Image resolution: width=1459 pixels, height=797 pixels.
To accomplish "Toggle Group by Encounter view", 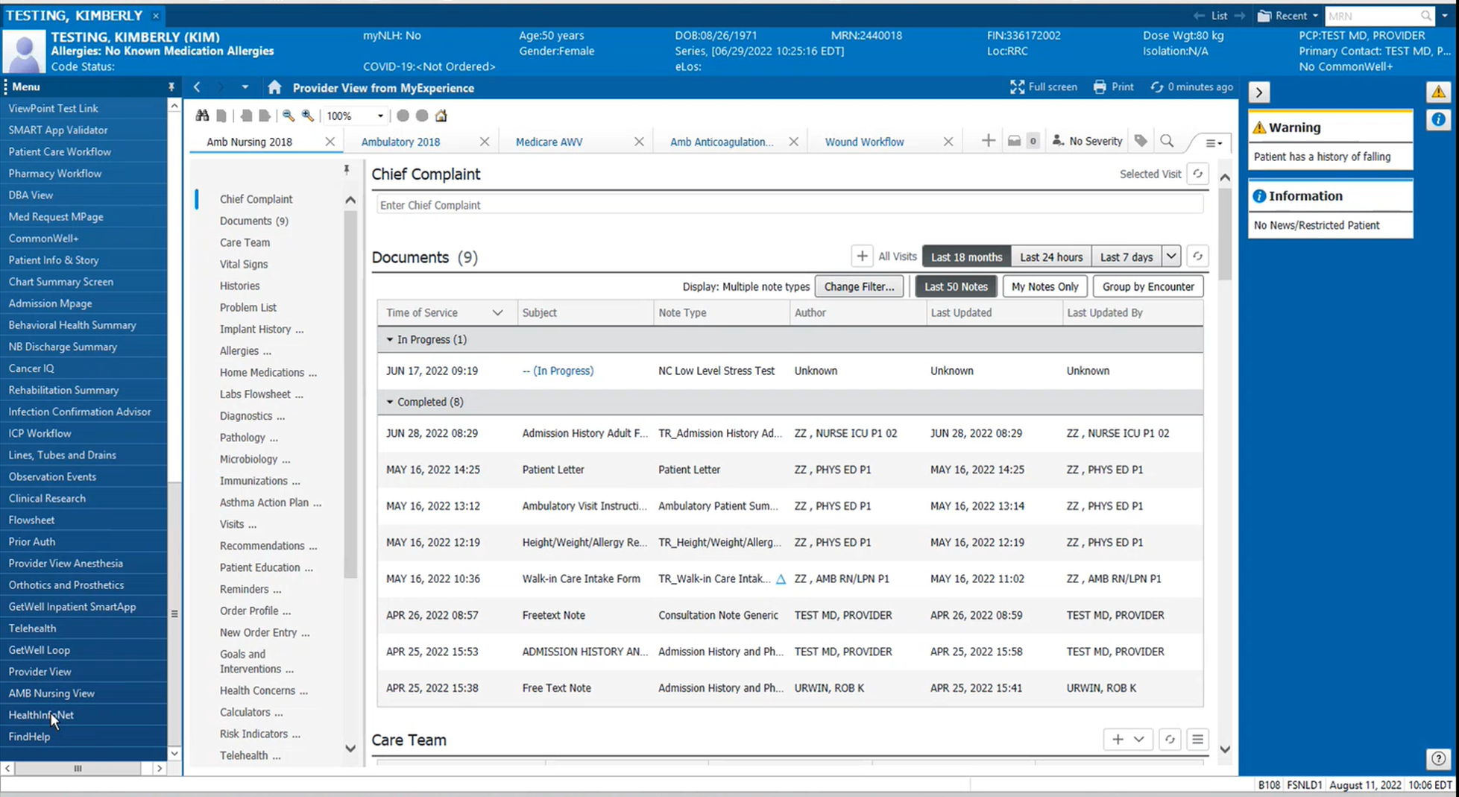I will click(x=1147, y=286).
